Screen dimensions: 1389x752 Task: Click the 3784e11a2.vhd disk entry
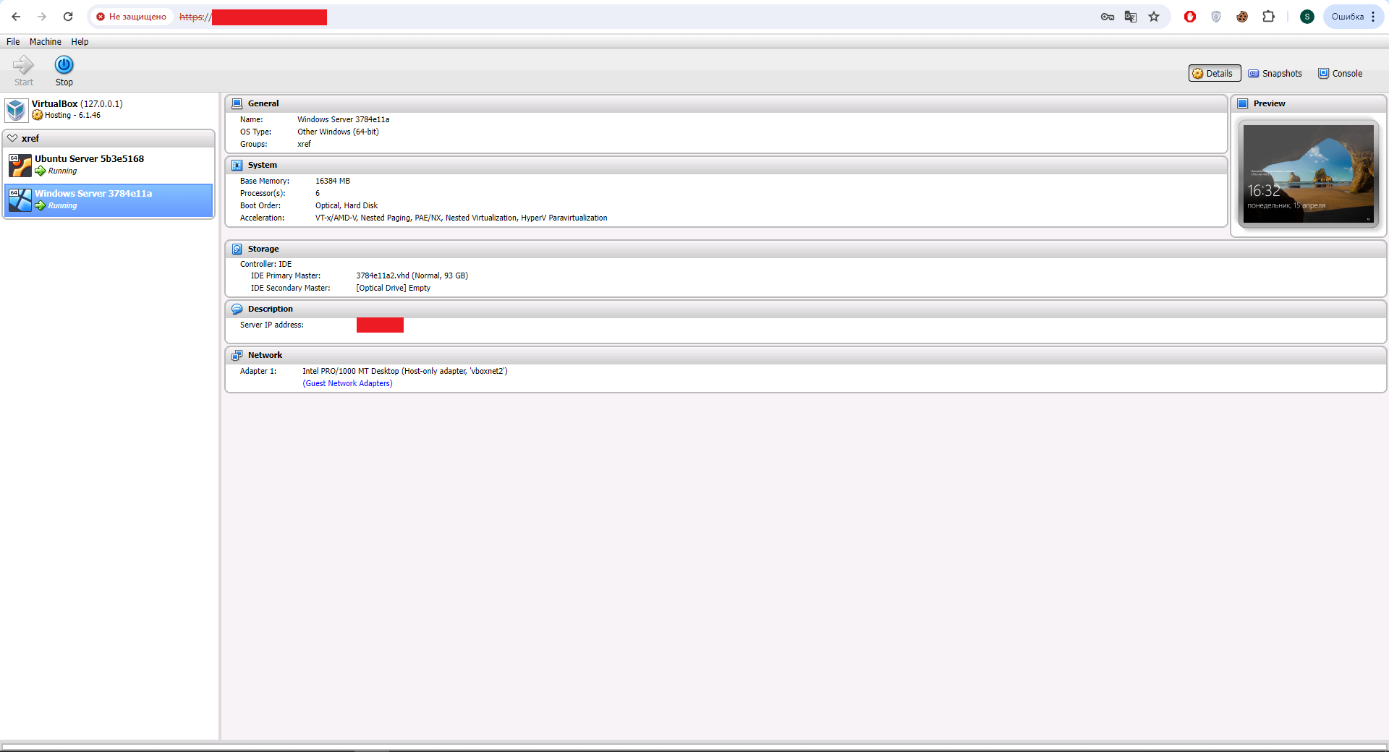click(412, 275)
